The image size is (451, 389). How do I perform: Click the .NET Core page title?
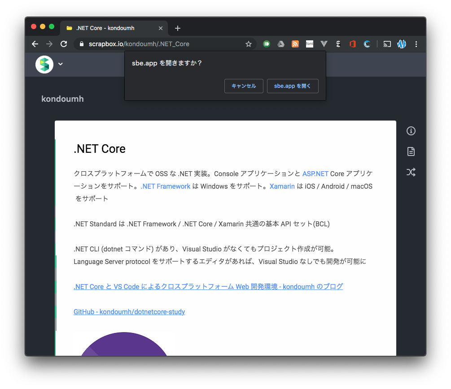click(x=100, y=149)
